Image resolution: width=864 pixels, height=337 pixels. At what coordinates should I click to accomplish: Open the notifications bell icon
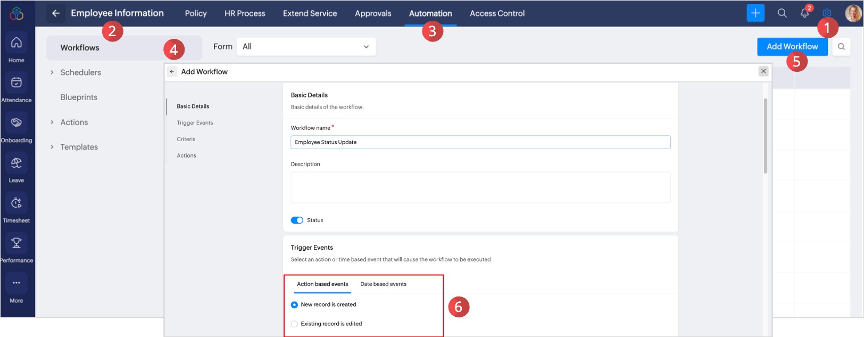[x=804, y=13]
